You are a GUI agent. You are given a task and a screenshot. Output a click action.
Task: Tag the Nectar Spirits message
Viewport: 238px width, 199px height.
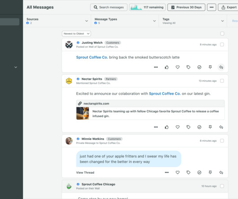188,127
